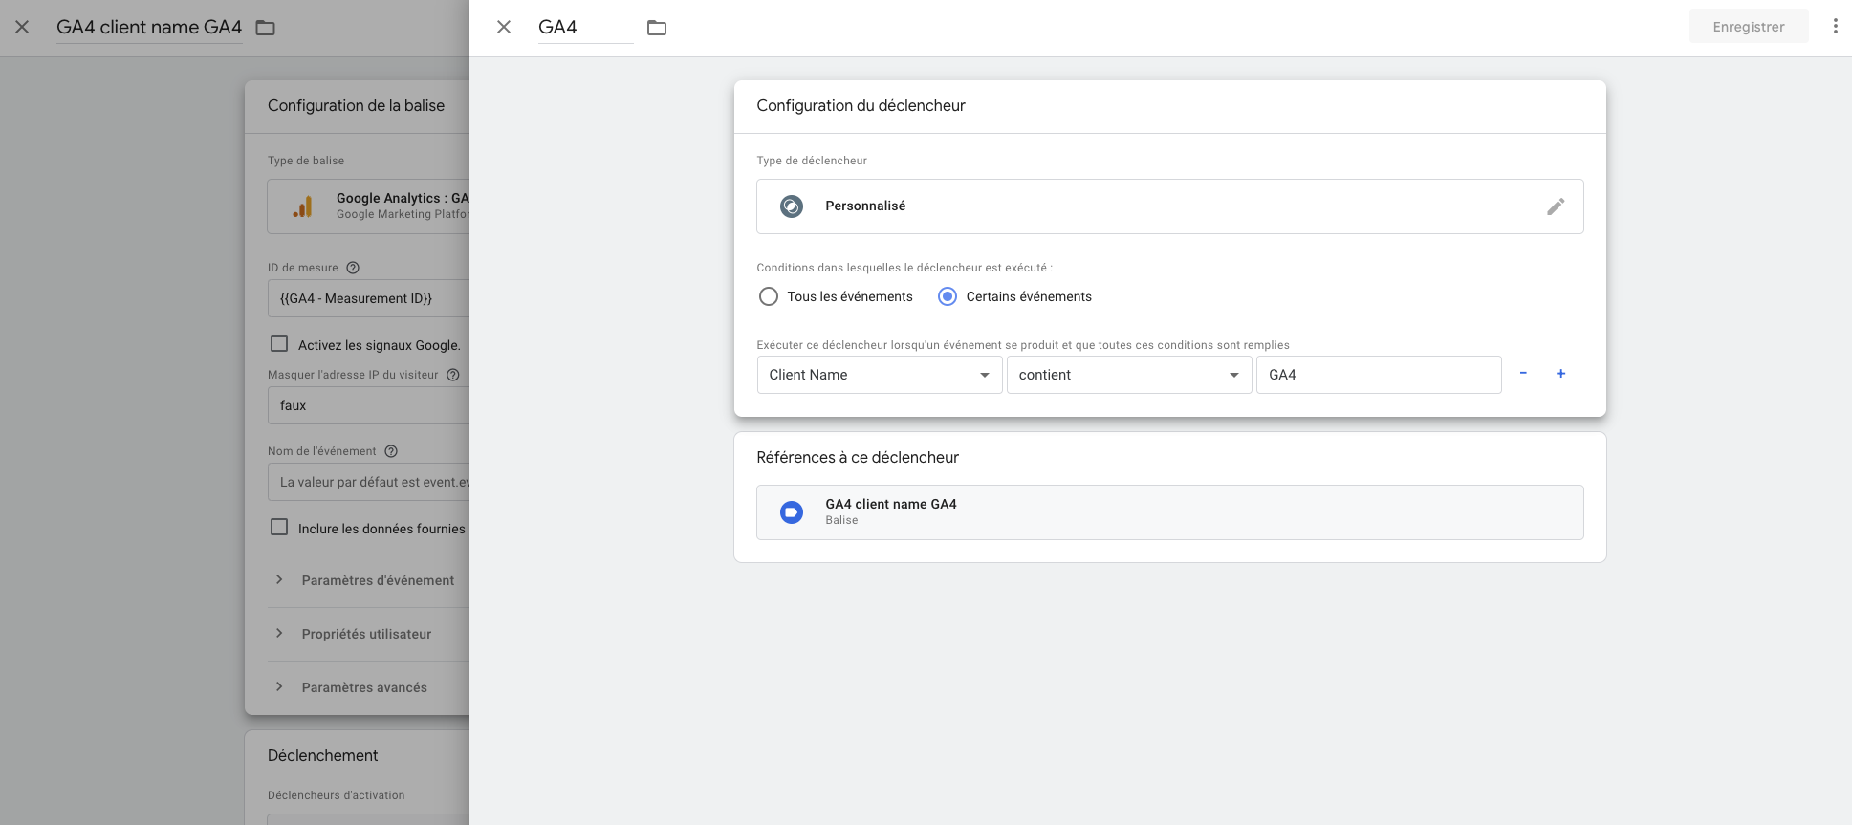Expand Paramètres avancés section

(368, 687)
